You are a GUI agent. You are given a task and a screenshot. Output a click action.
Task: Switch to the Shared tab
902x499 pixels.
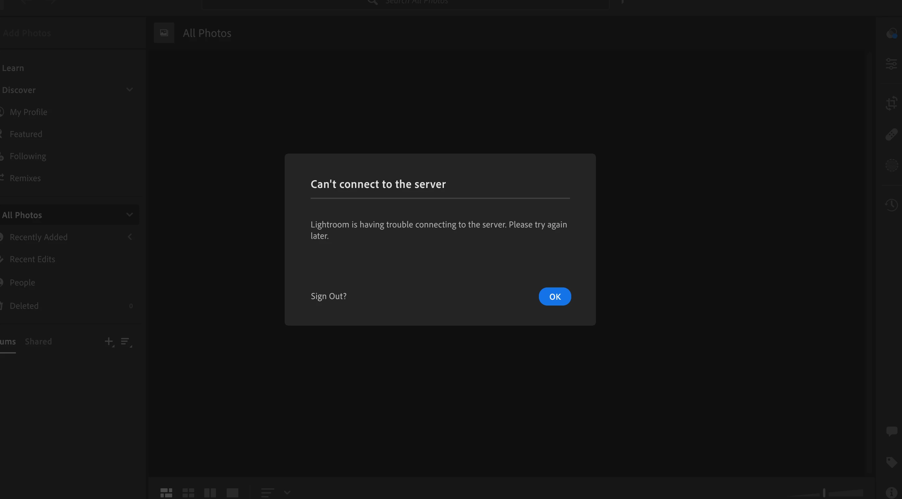coord(38,341)
